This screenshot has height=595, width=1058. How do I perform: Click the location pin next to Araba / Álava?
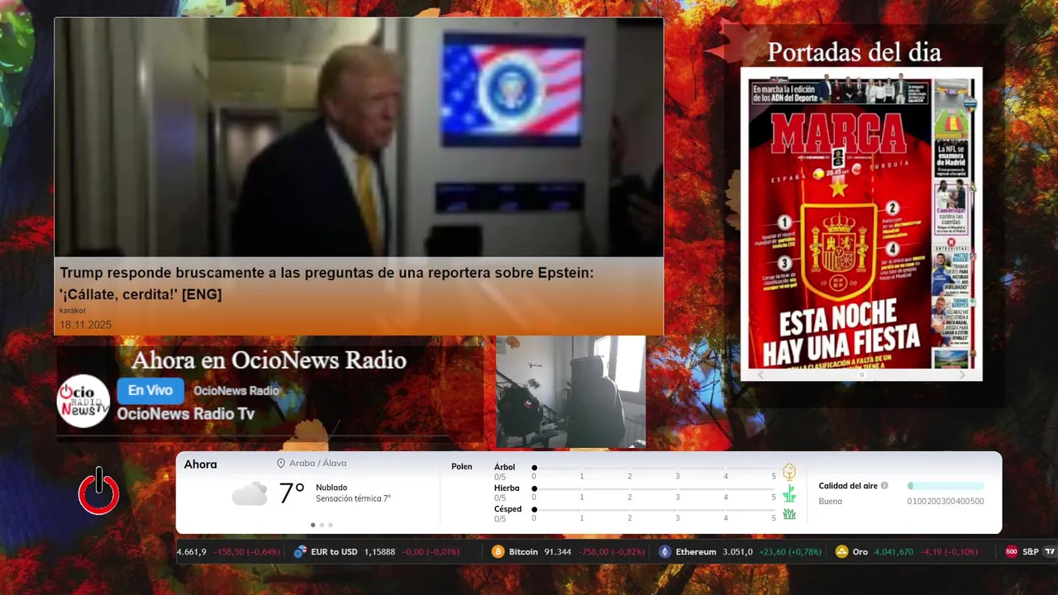[281, 464]
